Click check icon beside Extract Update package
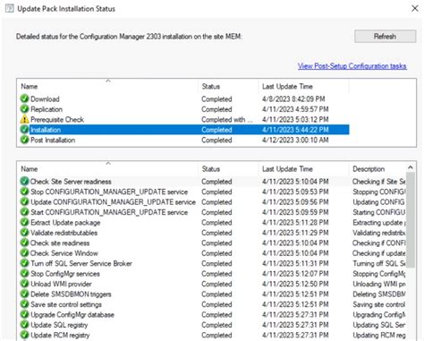 24,222
